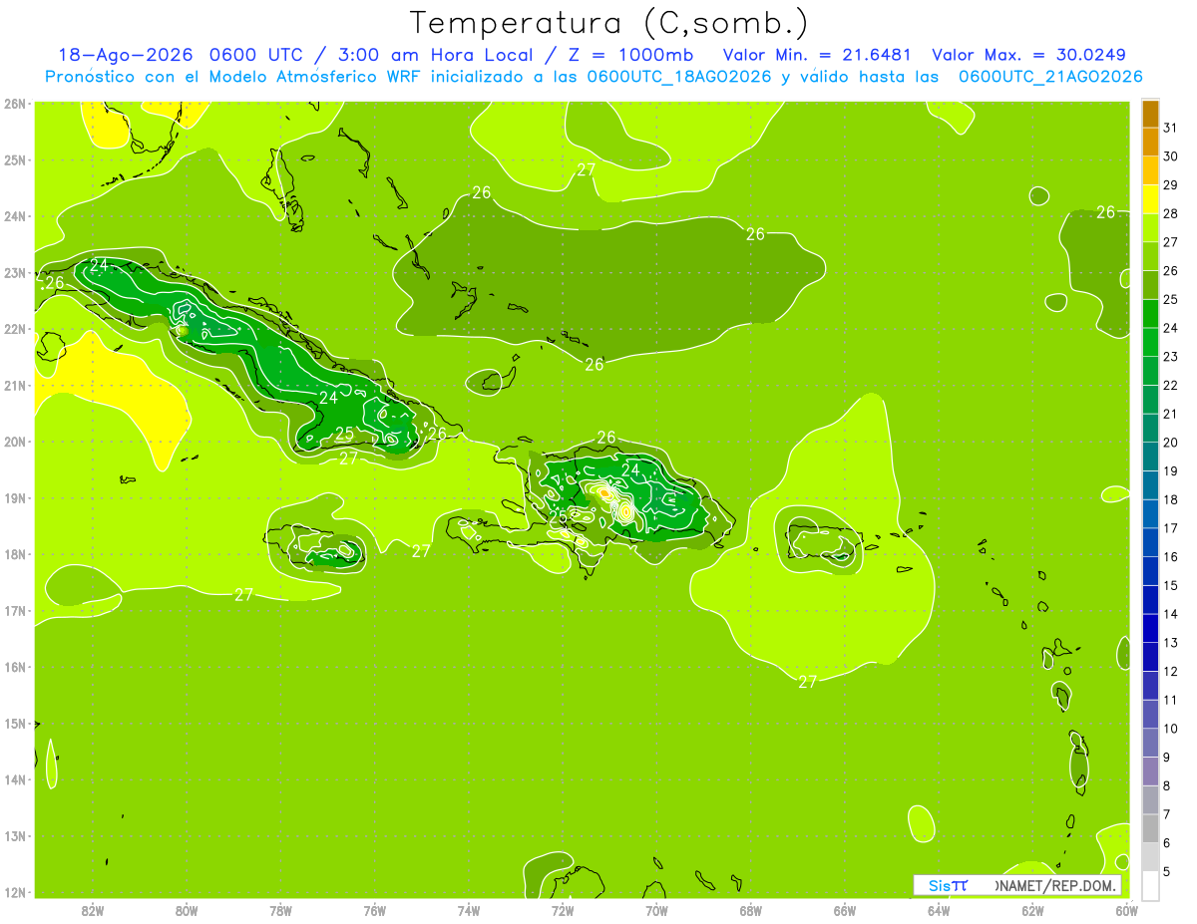
Task: Click the 15N latitude label
Action: pos(14,723)
